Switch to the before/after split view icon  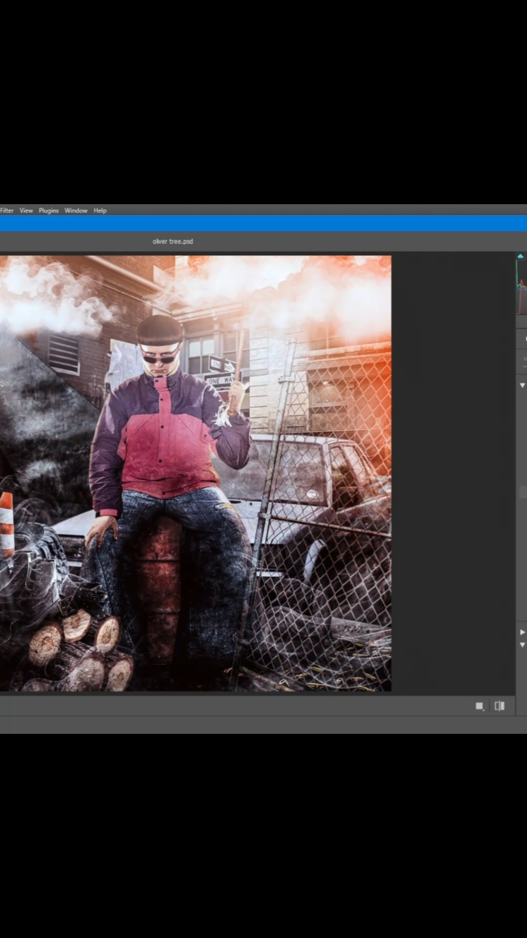point(500,706)
